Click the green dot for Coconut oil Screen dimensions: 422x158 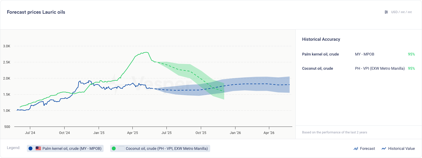pyautogui.click(x=114, y=148)
